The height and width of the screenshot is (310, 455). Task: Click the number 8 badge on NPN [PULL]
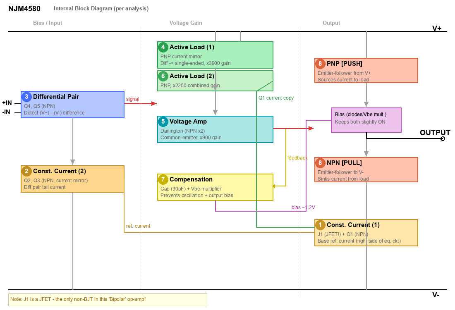[320, 163]
